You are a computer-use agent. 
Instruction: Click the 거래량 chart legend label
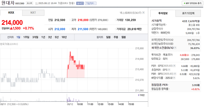tap(141, 95)
